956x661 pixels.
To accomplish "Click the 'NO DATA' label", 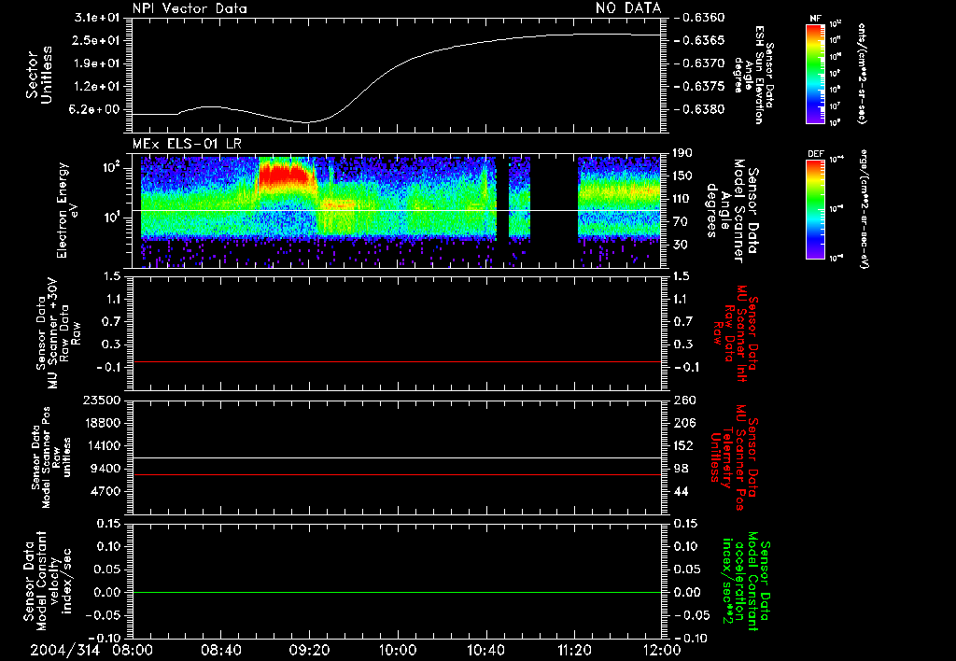I will point(628,7).
